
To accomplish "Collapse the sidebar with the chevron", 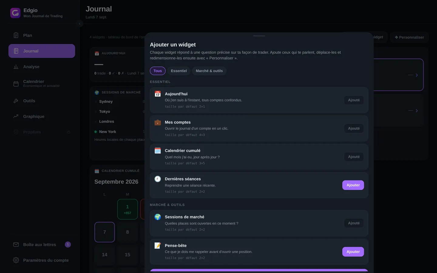I will [x=80, y=23].
